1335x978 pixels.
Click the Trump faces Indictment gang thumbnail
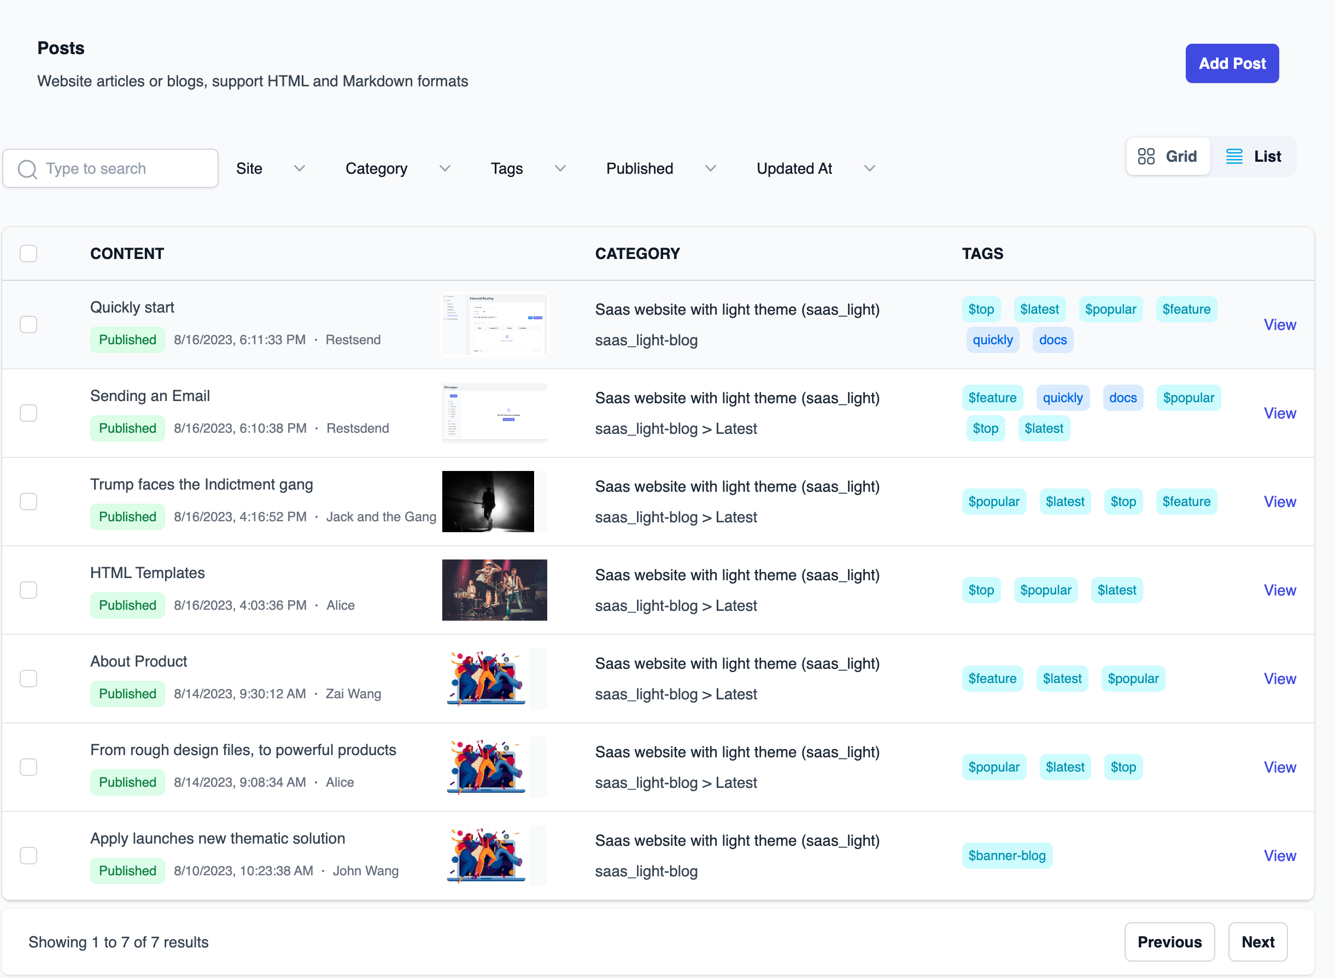(488, 502)
